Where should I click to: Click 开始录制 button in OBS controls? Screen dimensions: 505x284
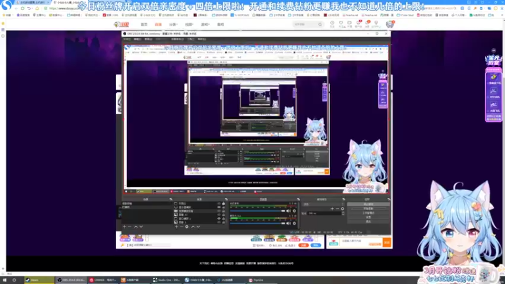(368, 209)
